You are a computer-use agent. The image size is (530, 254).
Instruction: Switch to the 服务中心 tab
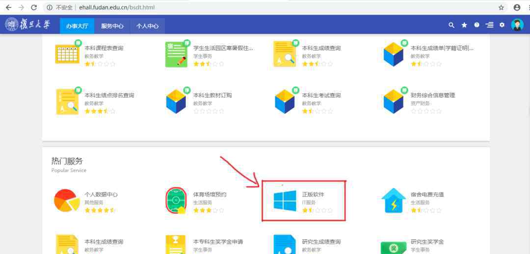[112, 26]
